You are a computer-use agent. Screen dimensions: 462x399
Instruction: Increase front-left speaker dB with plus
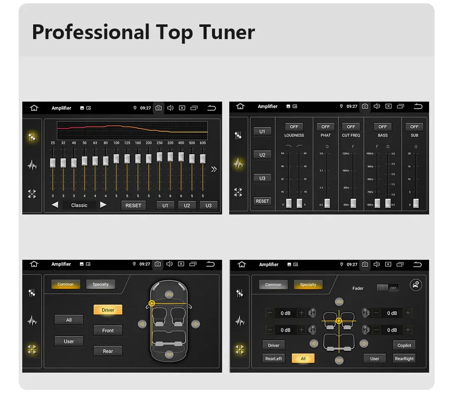pyautogui.click(x=301, y=313)
